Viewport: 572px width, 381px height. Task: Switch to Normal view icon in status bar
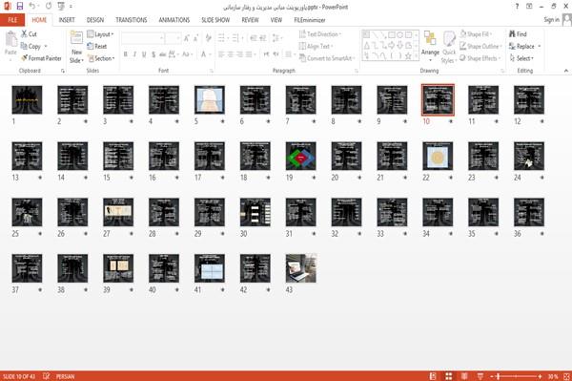point(433,376)
